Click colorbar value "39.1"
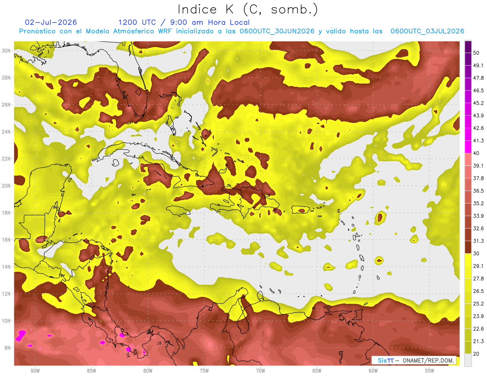The height and width of the screenshot is (376, 487). [478, 165]
